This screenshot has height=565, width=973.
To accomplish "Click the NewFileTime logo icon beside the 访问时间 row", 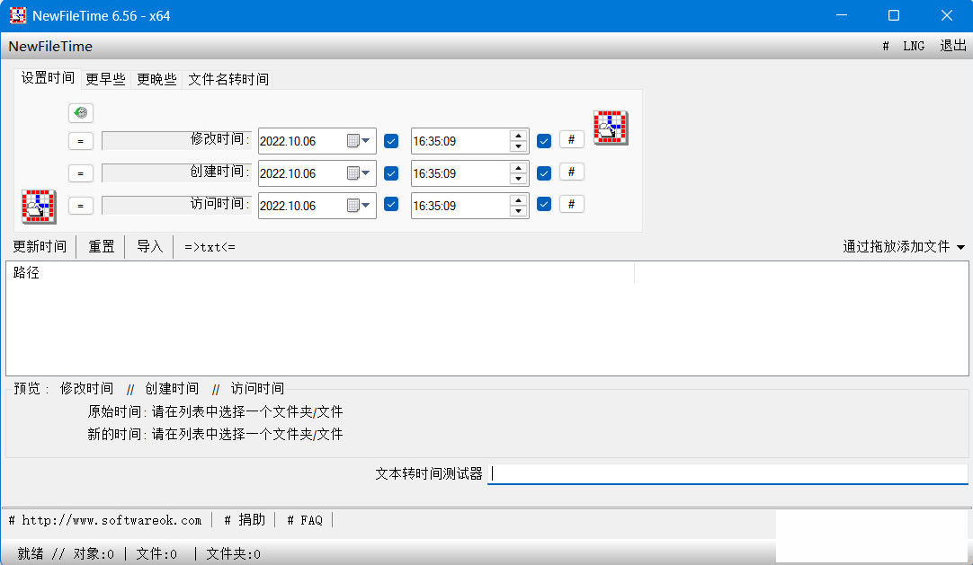I will point(39,207).
